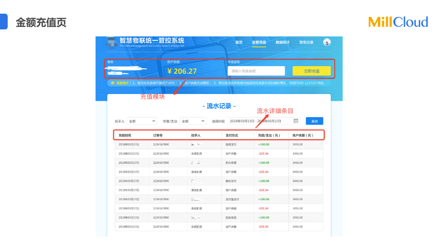Viewport: 448px width, 252px height.
Task: Expand the 充值/支出 filter dropdown
Action: pyautogui.click(x=193, y=121)
